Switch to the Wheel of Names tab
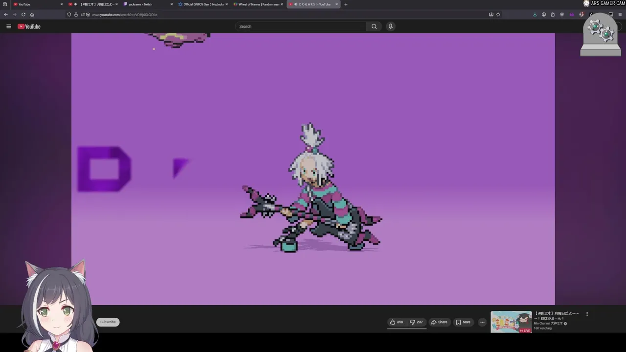Viewport: 626px width, 352px height. tap(258, 4)
